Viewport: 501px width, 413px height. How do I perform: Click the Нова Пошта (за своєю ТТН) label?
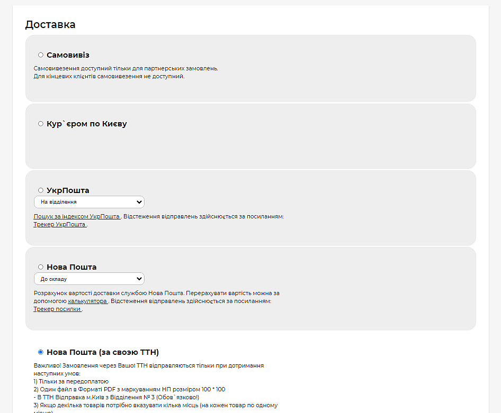103,352
